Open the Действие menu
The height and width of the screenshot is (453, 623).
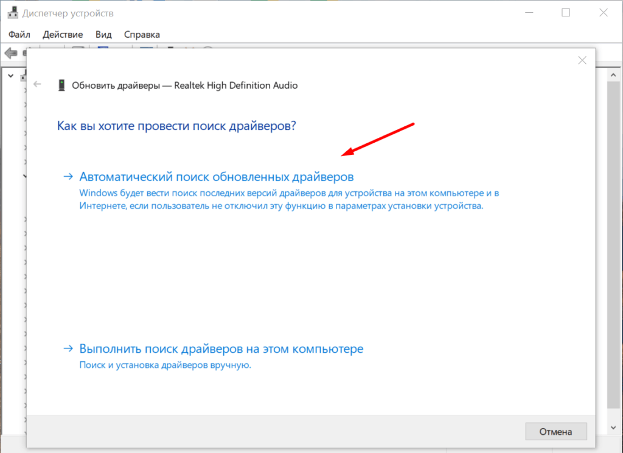[63, 35]
